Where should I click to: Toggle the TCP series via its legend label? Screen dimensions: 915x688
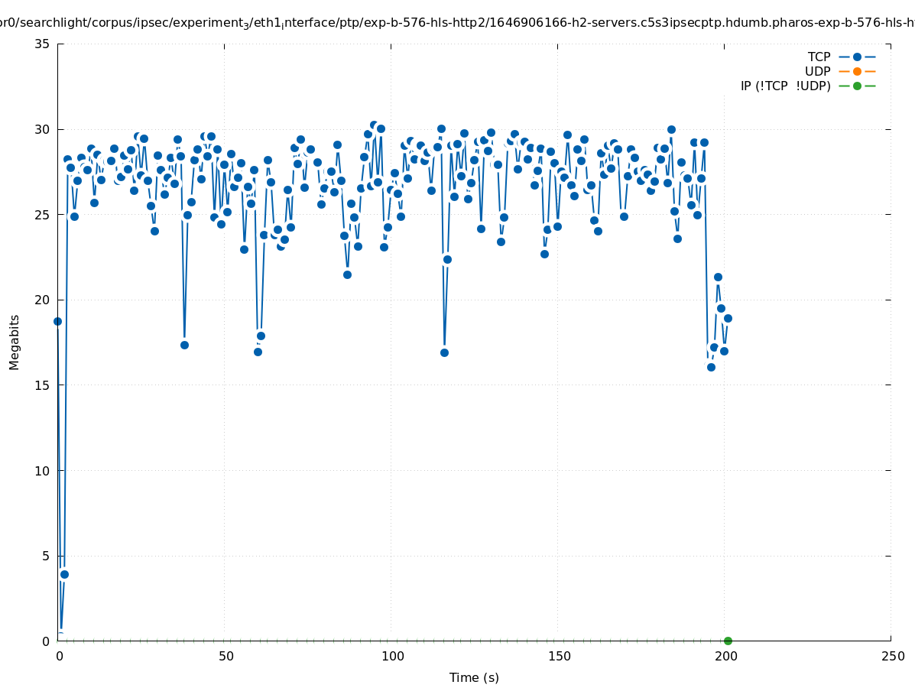click(819, 57)
